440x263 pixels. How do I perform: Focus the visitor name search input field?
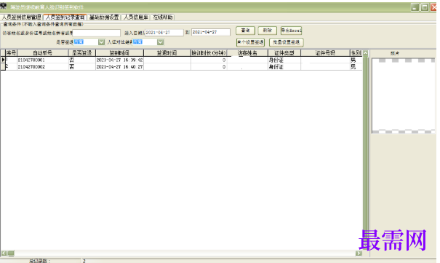[x=97, y=33]
